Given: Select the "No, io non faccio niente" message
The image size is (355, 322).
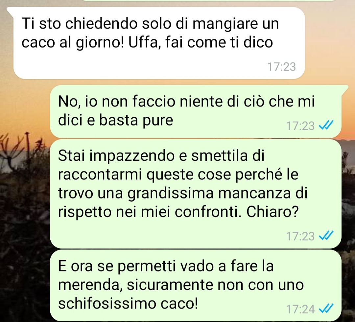Looking at the screenshot, I should click(195, 111).
